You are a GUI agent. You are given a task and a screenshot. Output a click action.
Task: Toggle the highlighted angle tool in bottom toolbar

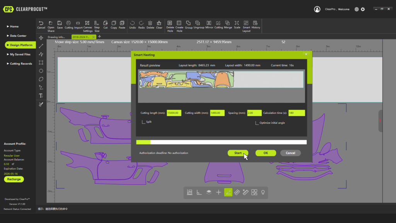point(228,192)
